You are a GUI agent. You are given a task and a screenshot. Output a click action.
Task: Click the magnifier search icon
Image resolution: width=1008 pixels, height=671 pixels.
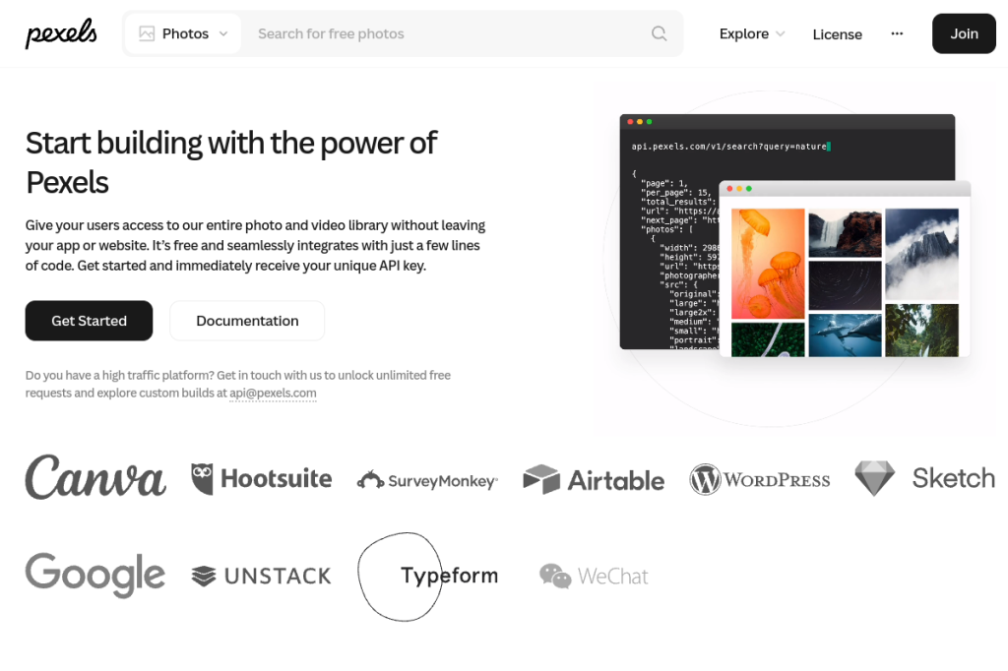coord(659,33)
